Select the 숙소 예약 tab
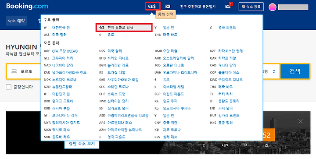 16,21
